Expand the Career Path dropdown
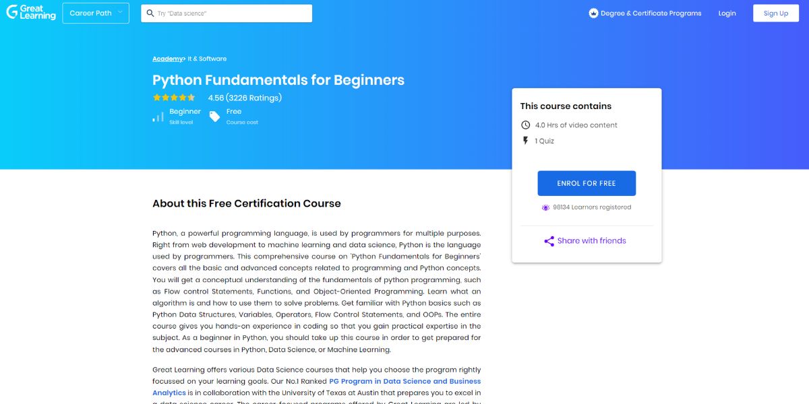Image resolution: width=809 pixels, height=404 pixels. (96, 13)
